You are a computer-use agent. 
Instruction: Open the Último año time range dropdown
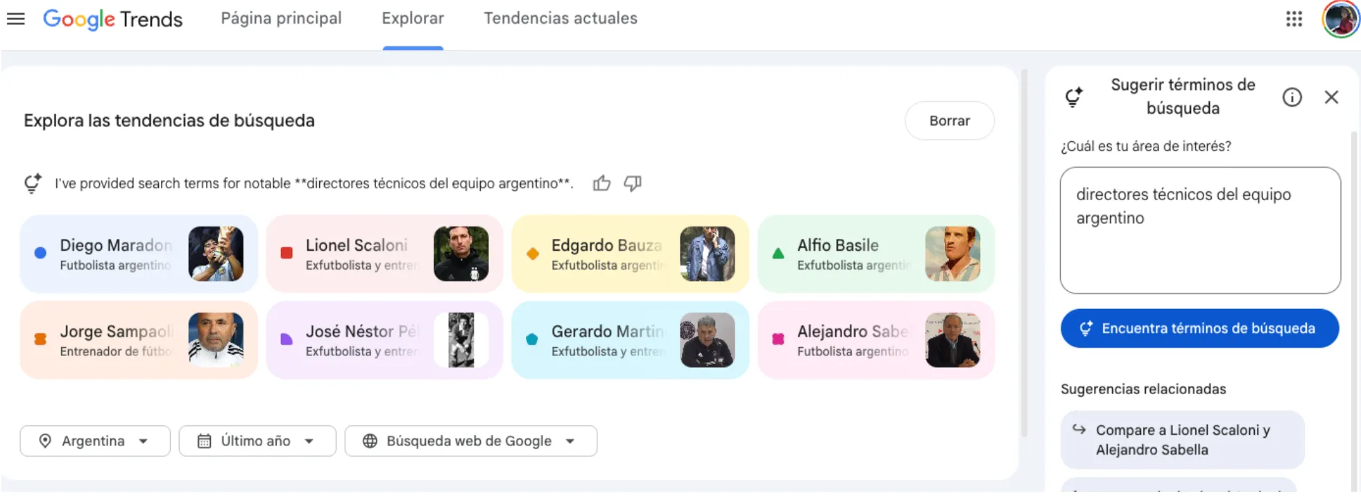(x=257, y=441)
